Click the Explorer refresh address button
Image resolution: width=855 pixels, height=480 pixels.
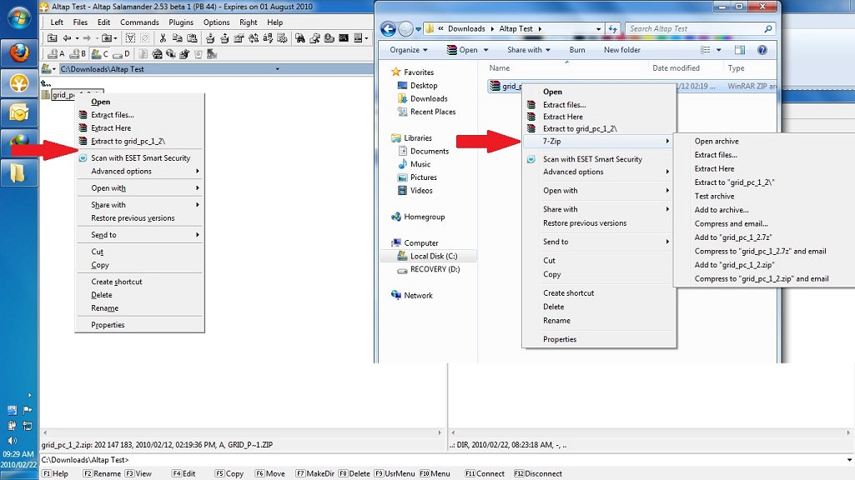pyautogui.click(x=613, y=29)
